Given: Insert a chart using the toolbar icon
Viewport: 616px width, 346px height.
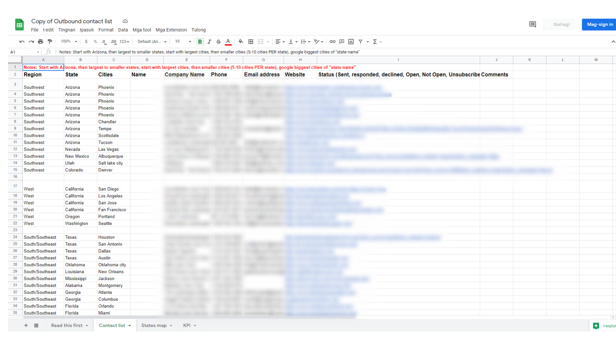Looking at the screenshot, I should [x=351, y=42].
